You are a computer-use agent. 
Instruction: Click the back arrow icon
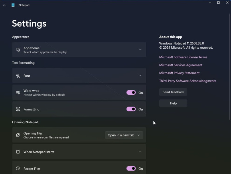[4, 5]
